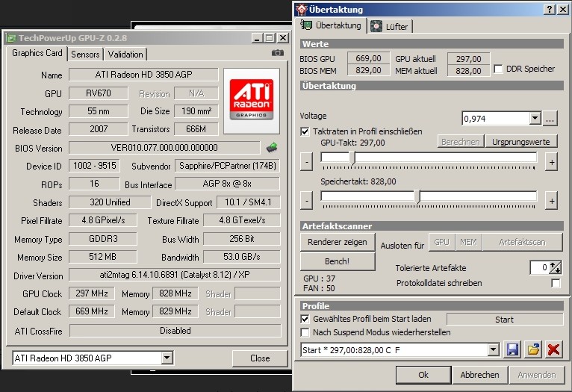Click the Subvendor Sapphire/PCPartner field
Viewport: 572px width, 392px height.
[227, 166]
